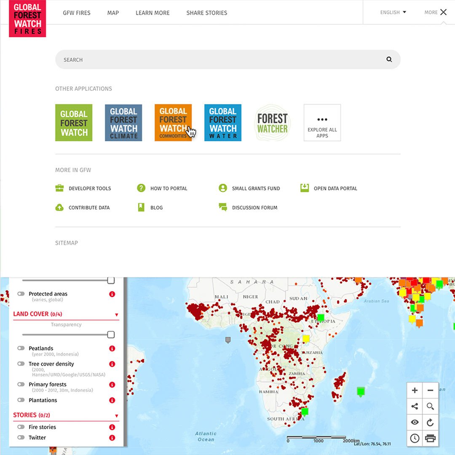Open the Share Stories menu item

(207, 13)
